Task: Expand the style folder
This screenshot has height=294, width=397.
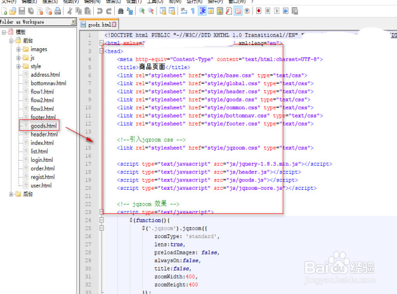Action: tap(18, 67)
